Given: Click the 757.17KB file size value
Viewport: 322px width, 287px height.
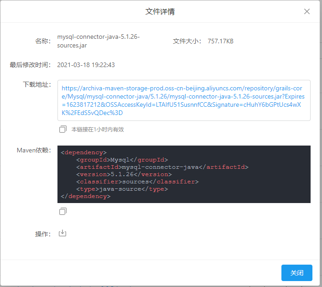Looking at the screenshot, I should point(220,41).
